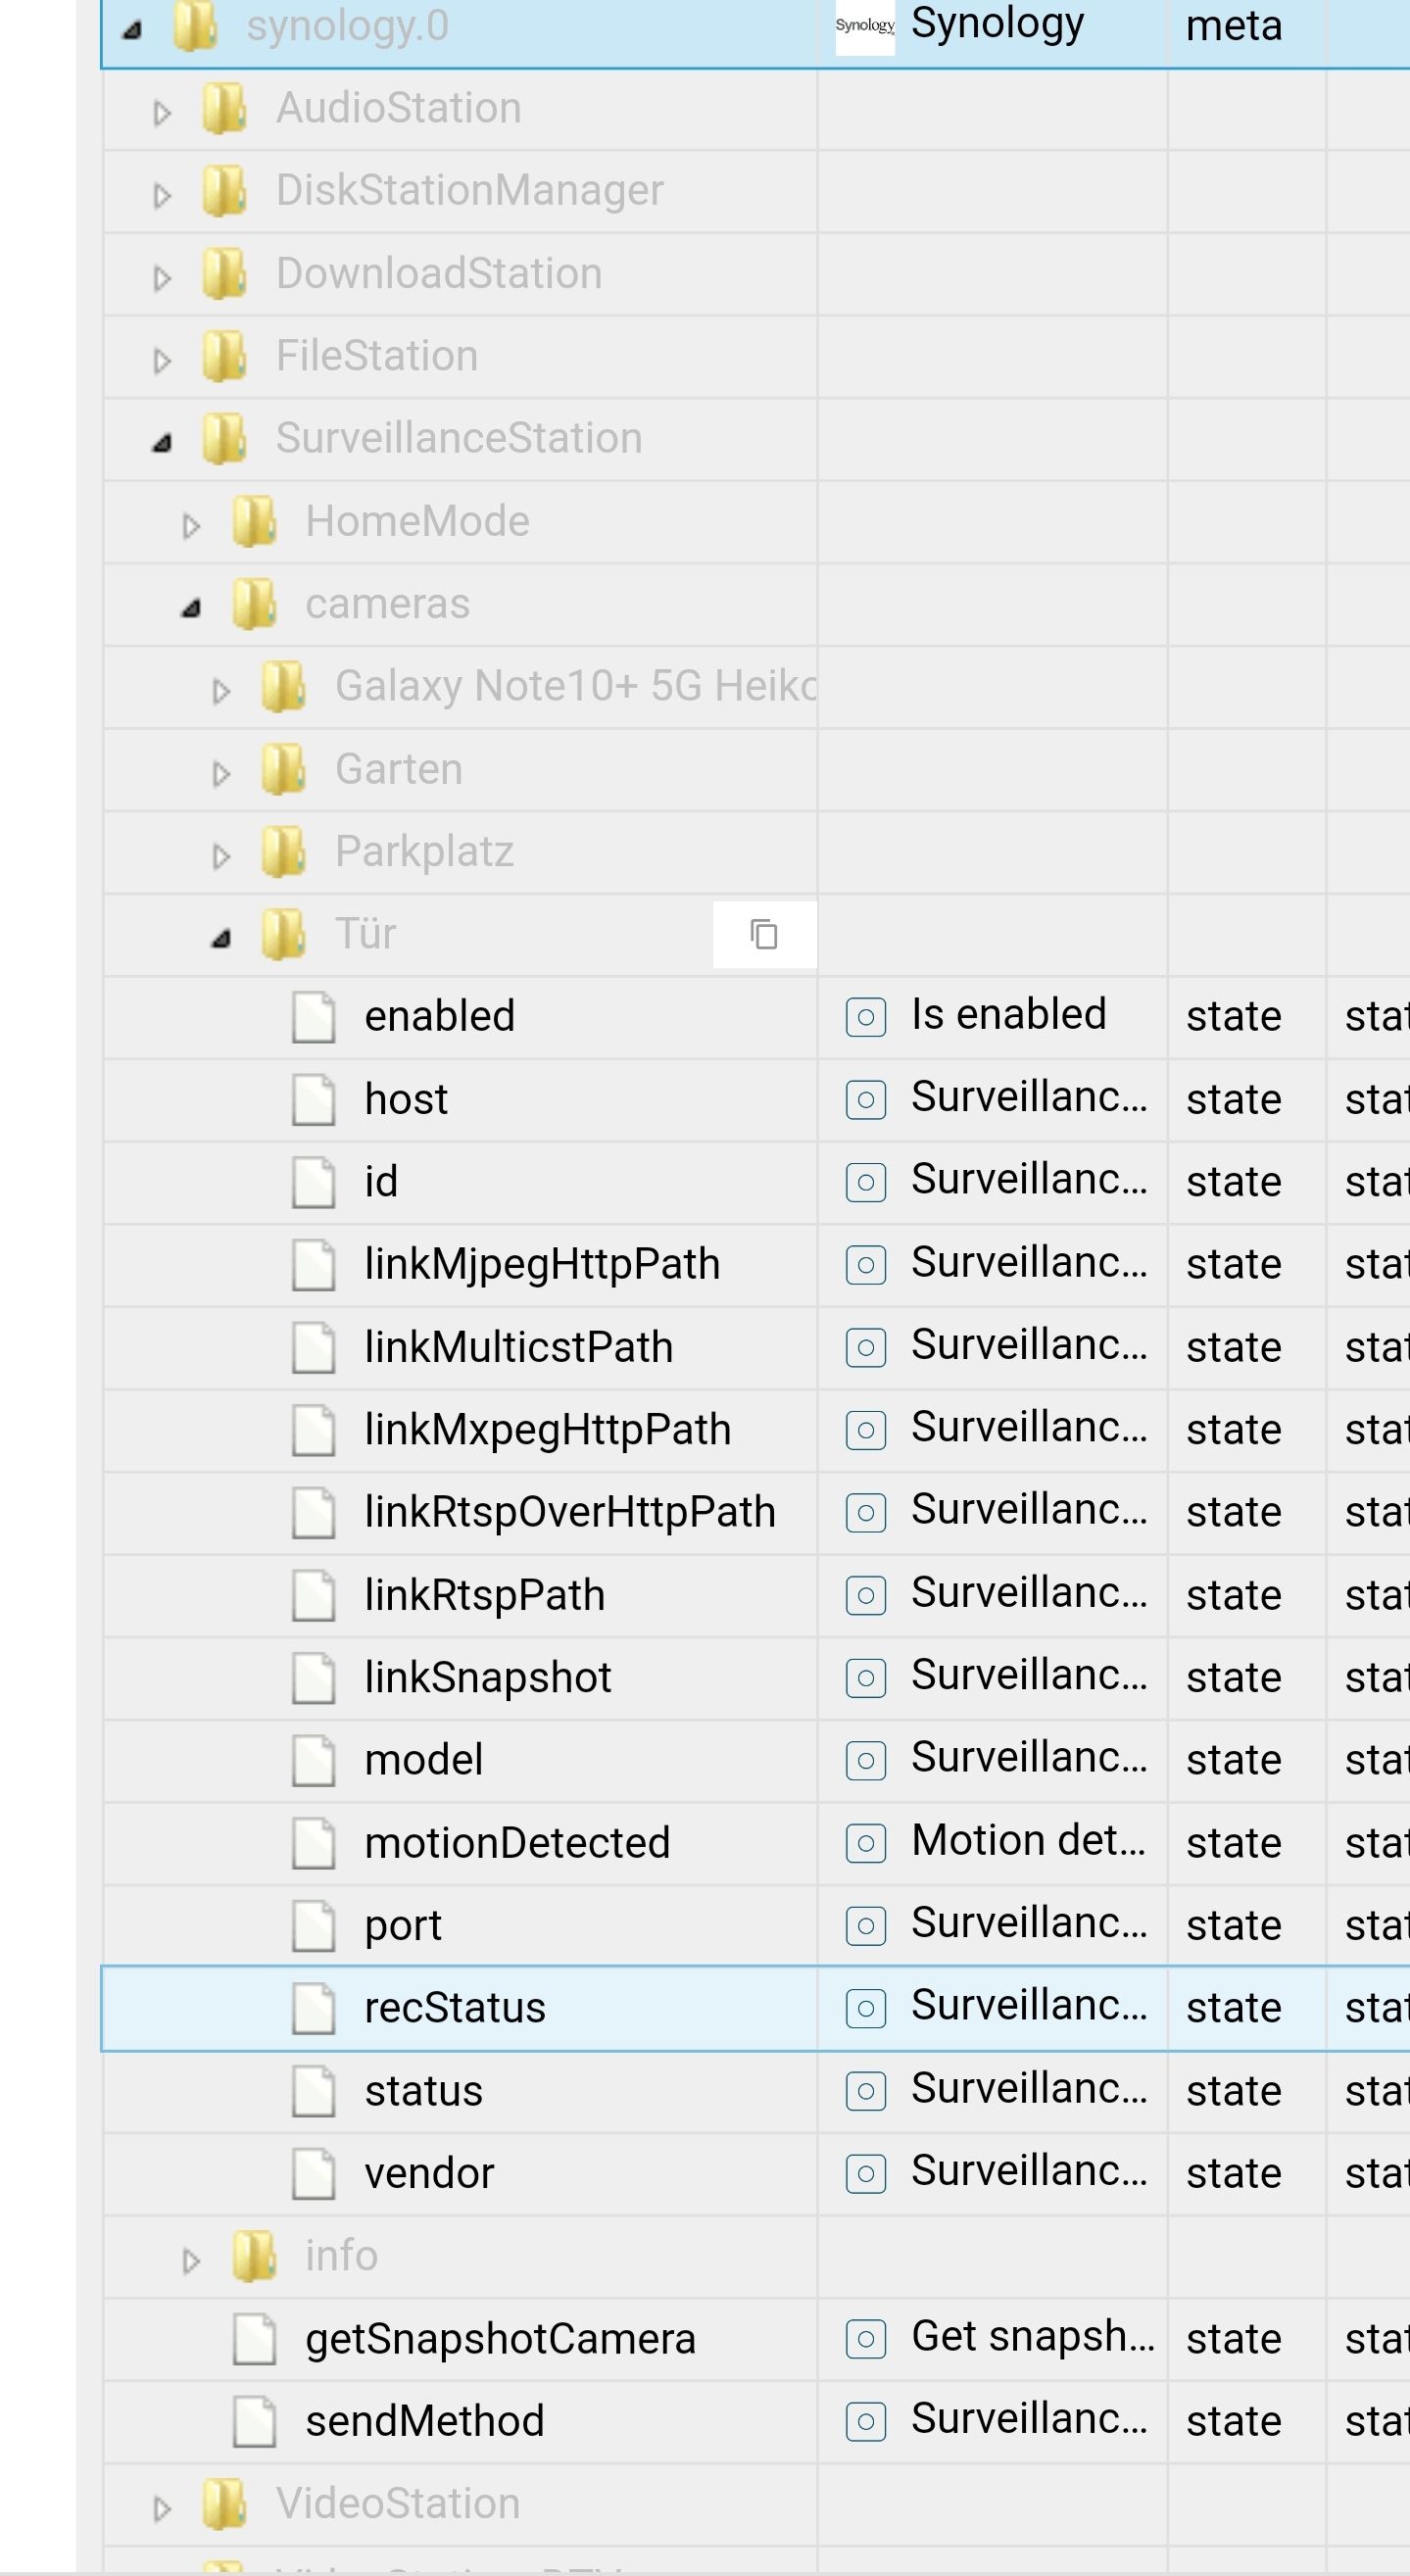Expand the AudioStation folder

pyautogui.click(x=162, y=113)
